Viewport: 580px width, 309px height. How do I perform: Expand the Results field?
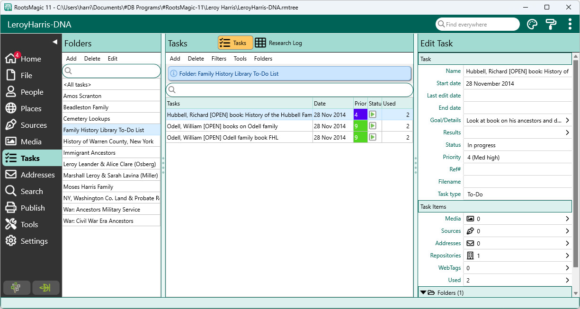pos(567,133)
